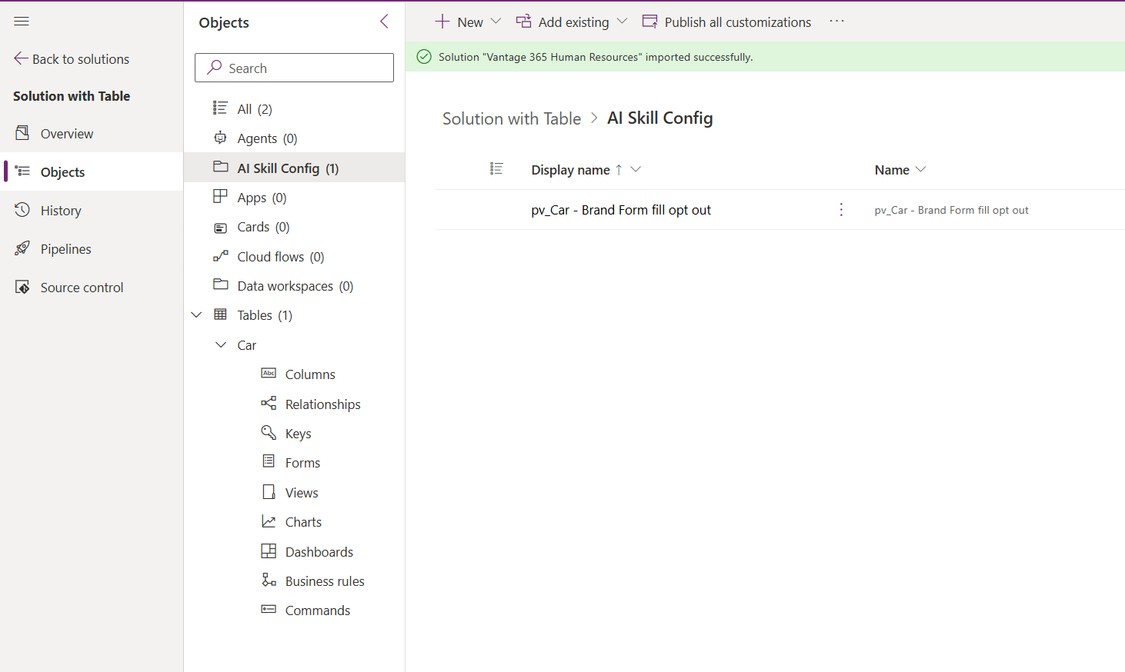Viewport: 1125px width, 672px height.
Task: Click the Business rules icon
Action: 269,580
